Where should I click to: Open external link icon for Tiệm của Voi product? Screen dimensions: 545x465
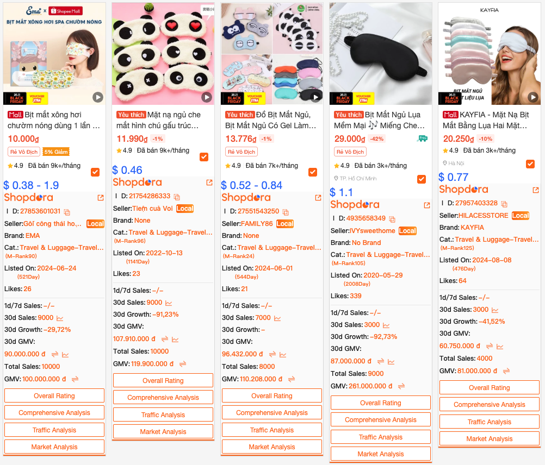[209, 183]
